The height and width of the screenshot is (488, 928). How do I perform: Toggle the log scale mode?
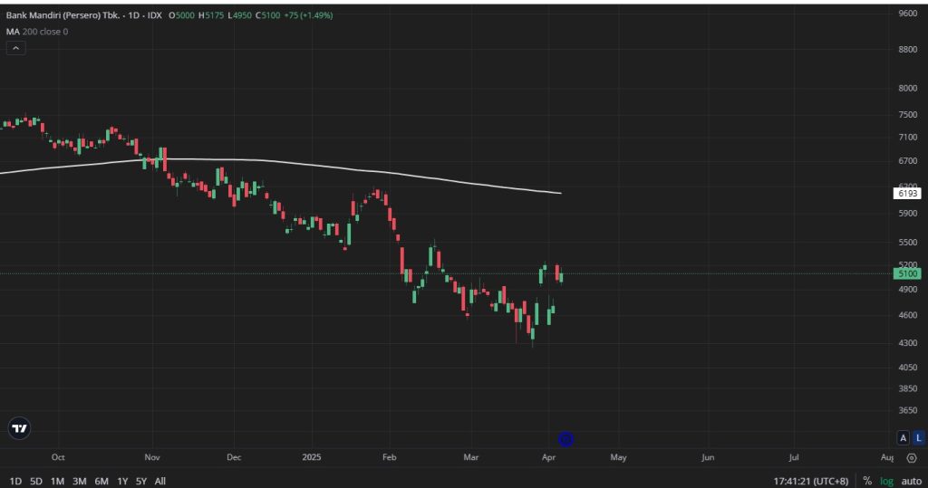coord(886,481)
